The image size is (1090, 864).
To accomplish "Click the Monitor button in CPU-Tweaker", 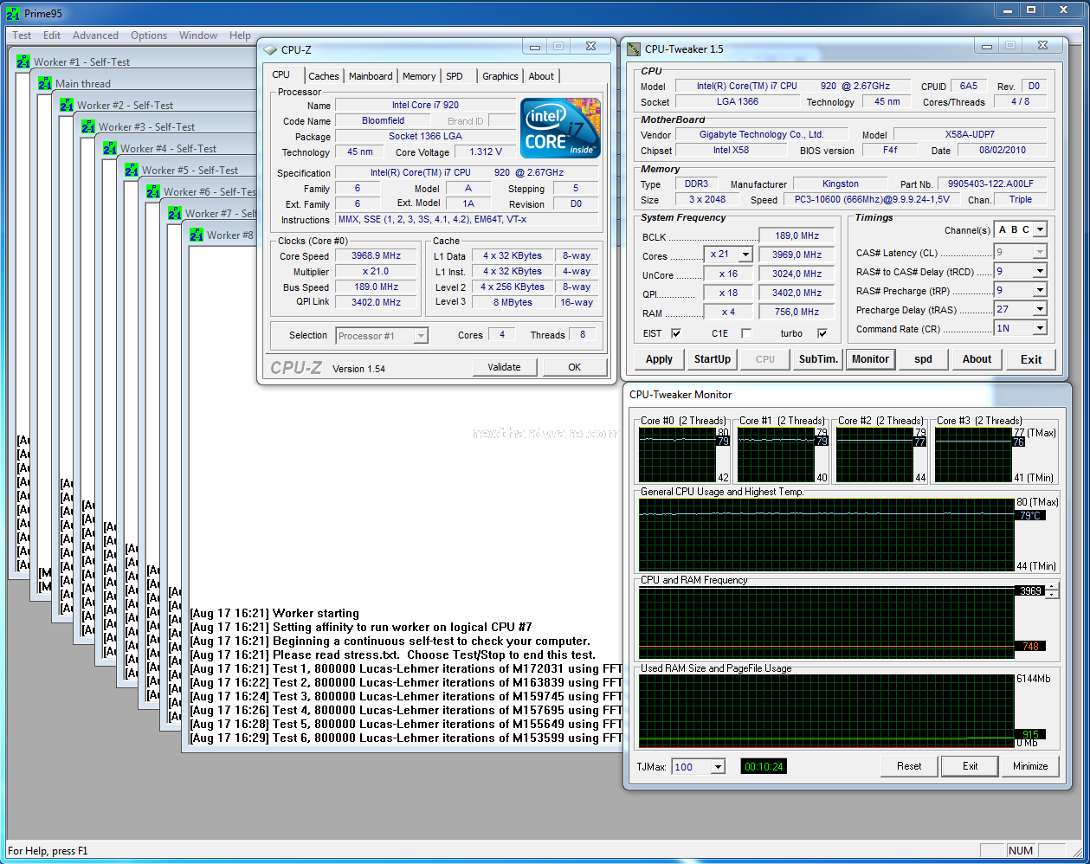I will [870, 359].
